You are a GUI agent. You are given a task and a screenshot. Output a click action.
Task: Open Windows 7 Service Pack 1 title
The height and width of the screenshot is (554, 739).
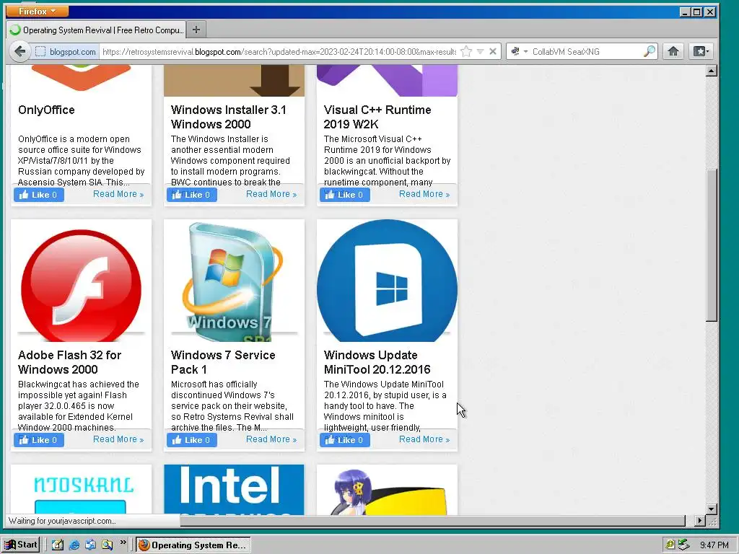click(223, 362)
